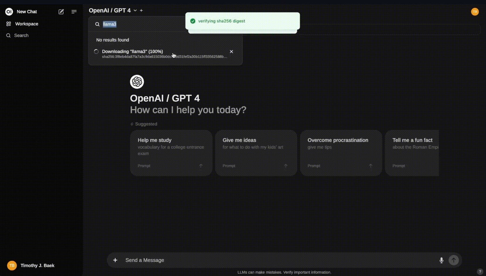This screenshot has height=276, width=486.
Task: Add another model with the plus icon
Action: tap(141, 11)
